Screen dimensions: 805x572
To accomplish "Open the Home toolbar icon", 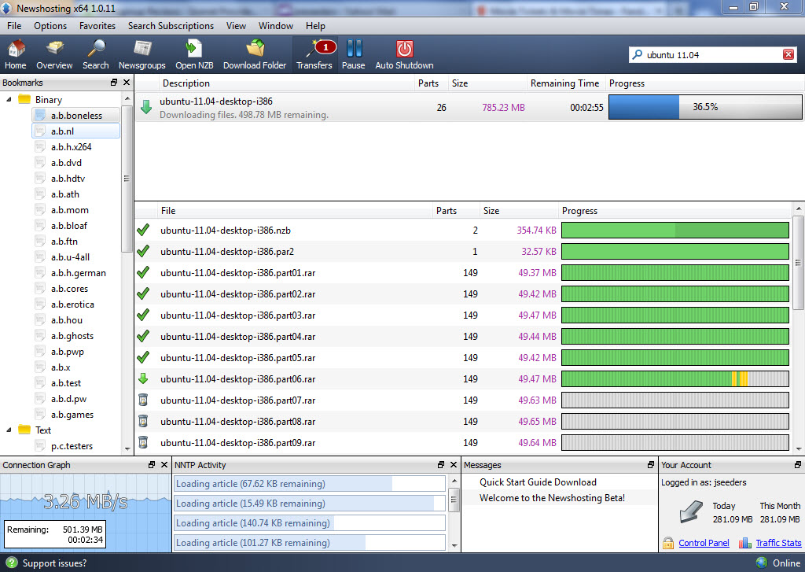I will coord(16,54).
